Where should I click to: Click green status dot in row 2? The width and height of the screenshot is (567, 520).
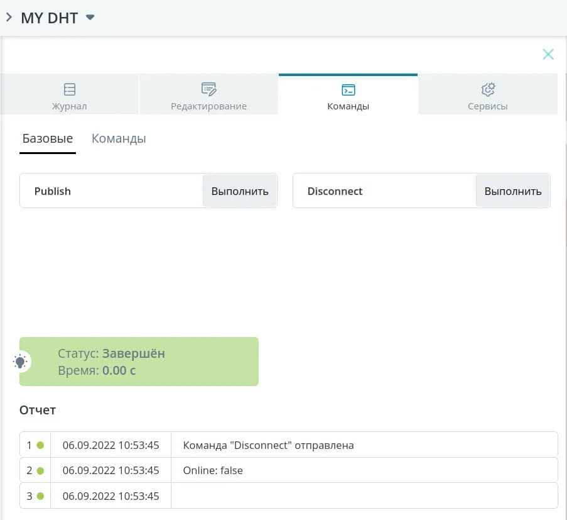pyautogui.click(x=40, y=470)
